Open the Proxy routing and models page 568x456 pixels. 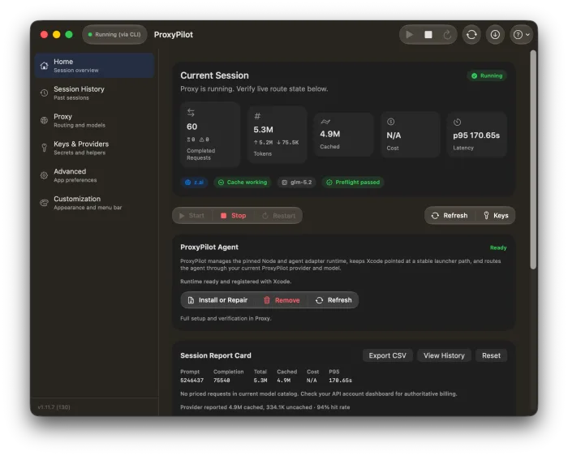[95, 121]
